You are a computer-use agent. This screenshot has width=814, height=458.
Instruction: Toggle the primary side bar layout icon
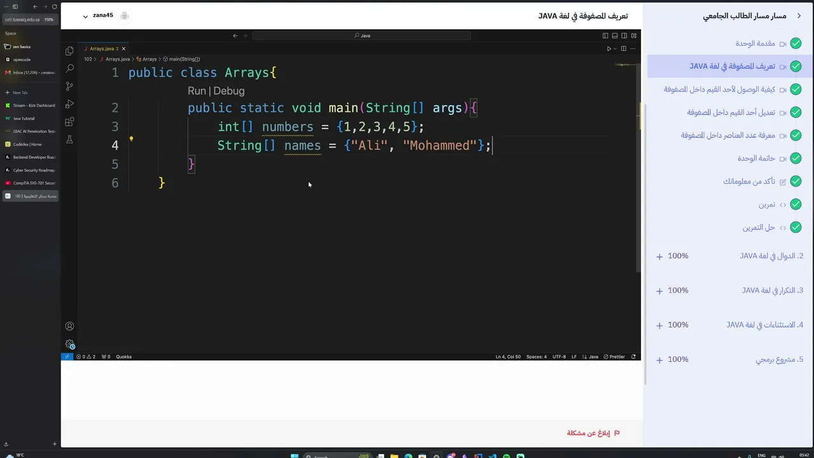605,36
